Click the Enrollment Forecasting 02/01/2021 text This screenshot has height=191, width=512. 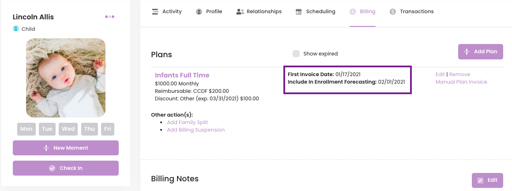pyautogui.click(x=346, y=82)
